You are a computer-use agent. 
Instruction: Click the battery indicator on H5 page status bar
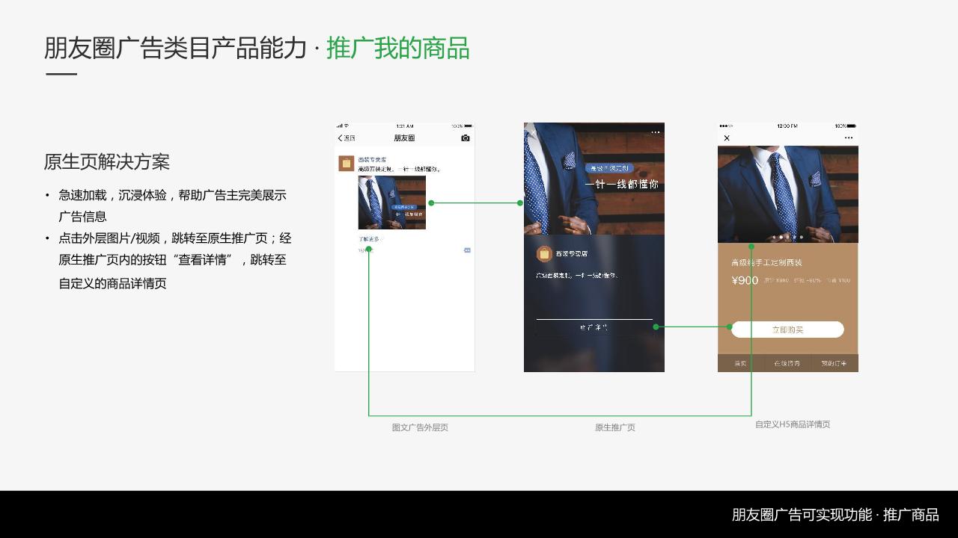click(x=851, y=126)
